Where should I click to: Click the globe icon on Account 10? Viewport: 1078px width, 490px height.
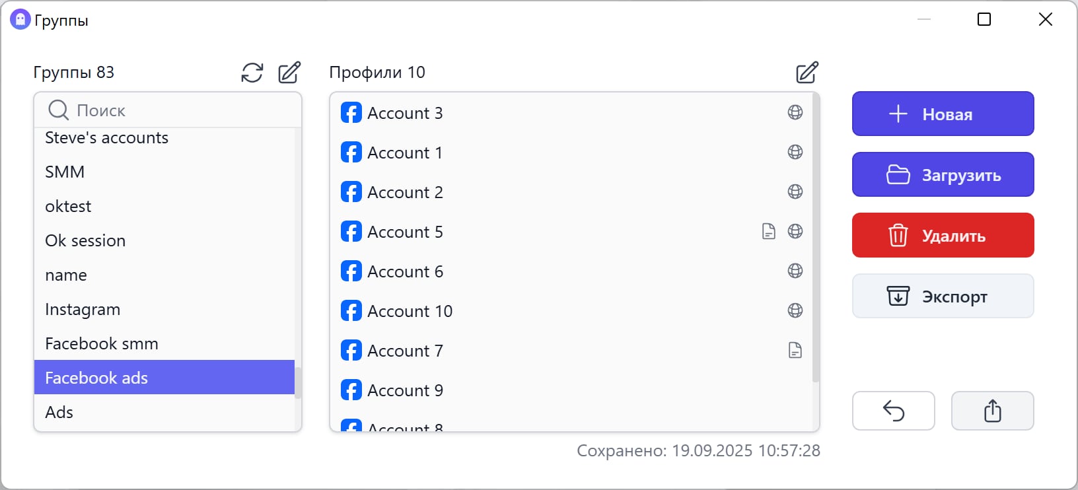[795, 311]
